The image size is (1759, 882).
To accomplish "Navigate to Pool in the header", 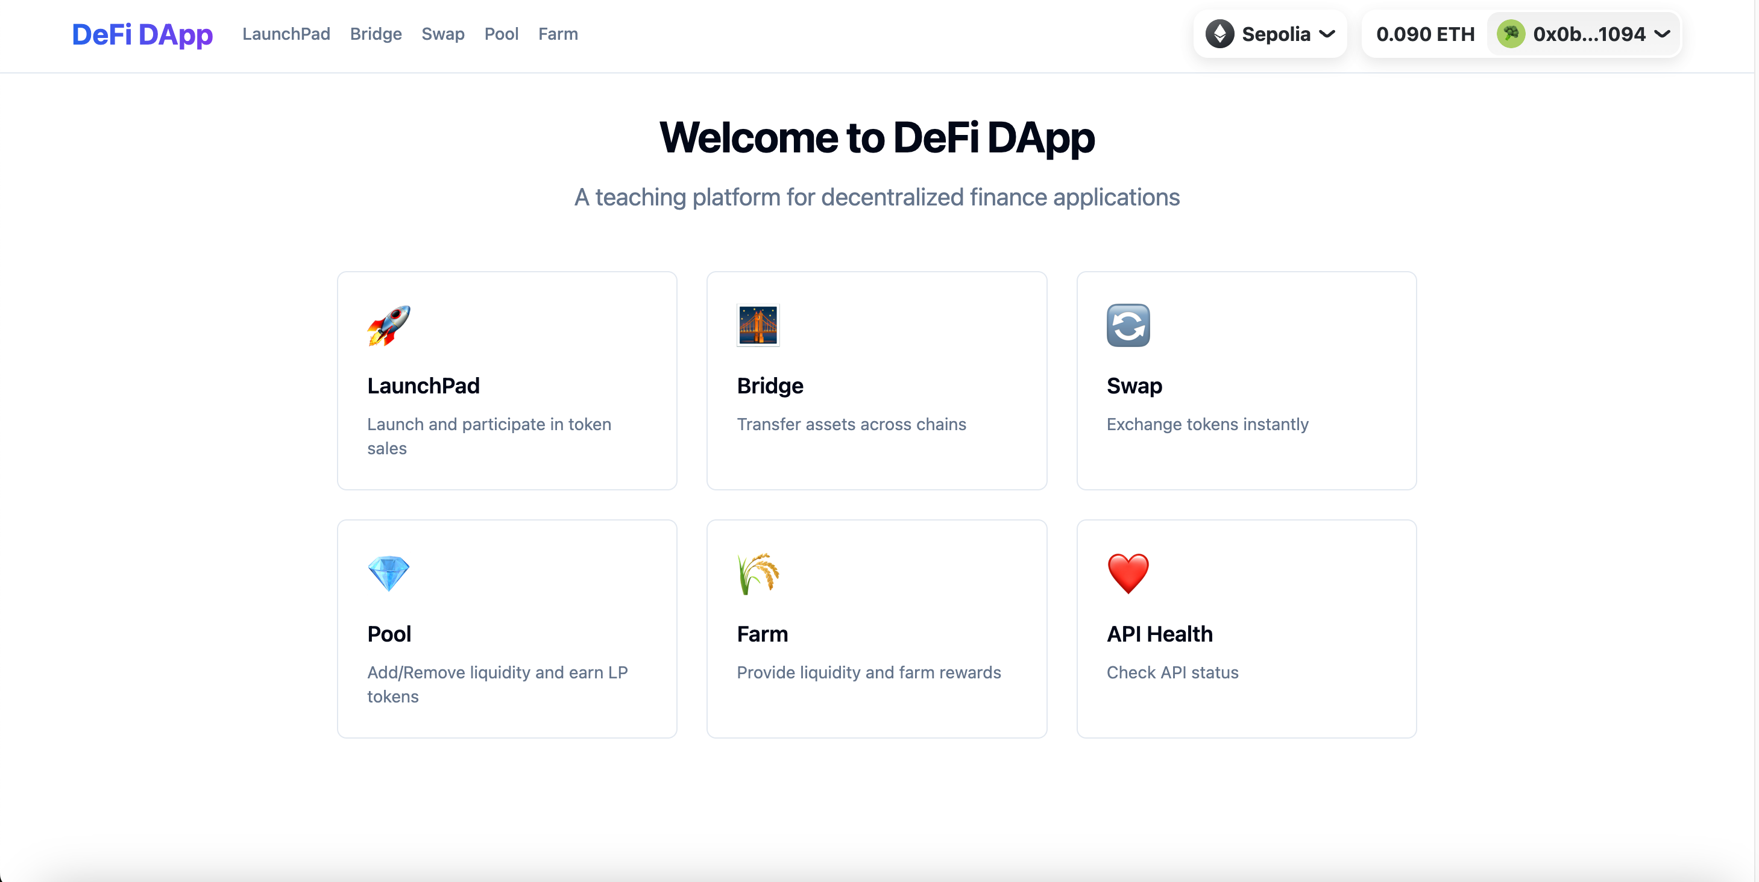I will [501, 34].
